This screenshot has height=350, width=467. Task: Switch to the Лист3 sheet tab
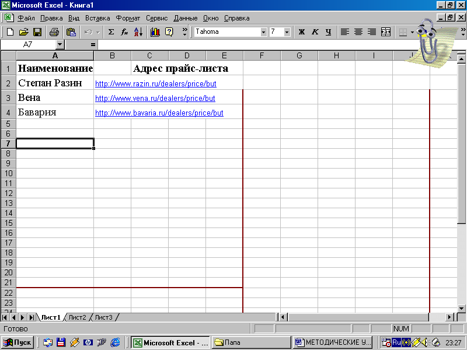(103, 317)
